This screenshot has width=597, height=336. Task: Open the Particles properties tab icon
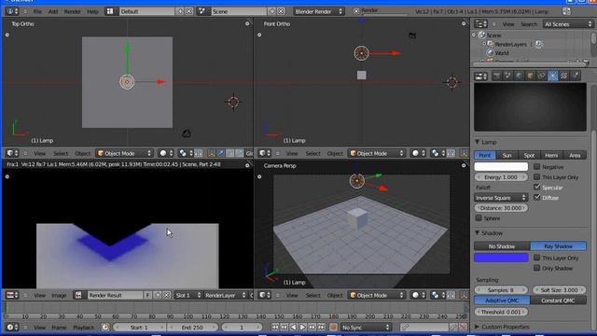[576, 76]
